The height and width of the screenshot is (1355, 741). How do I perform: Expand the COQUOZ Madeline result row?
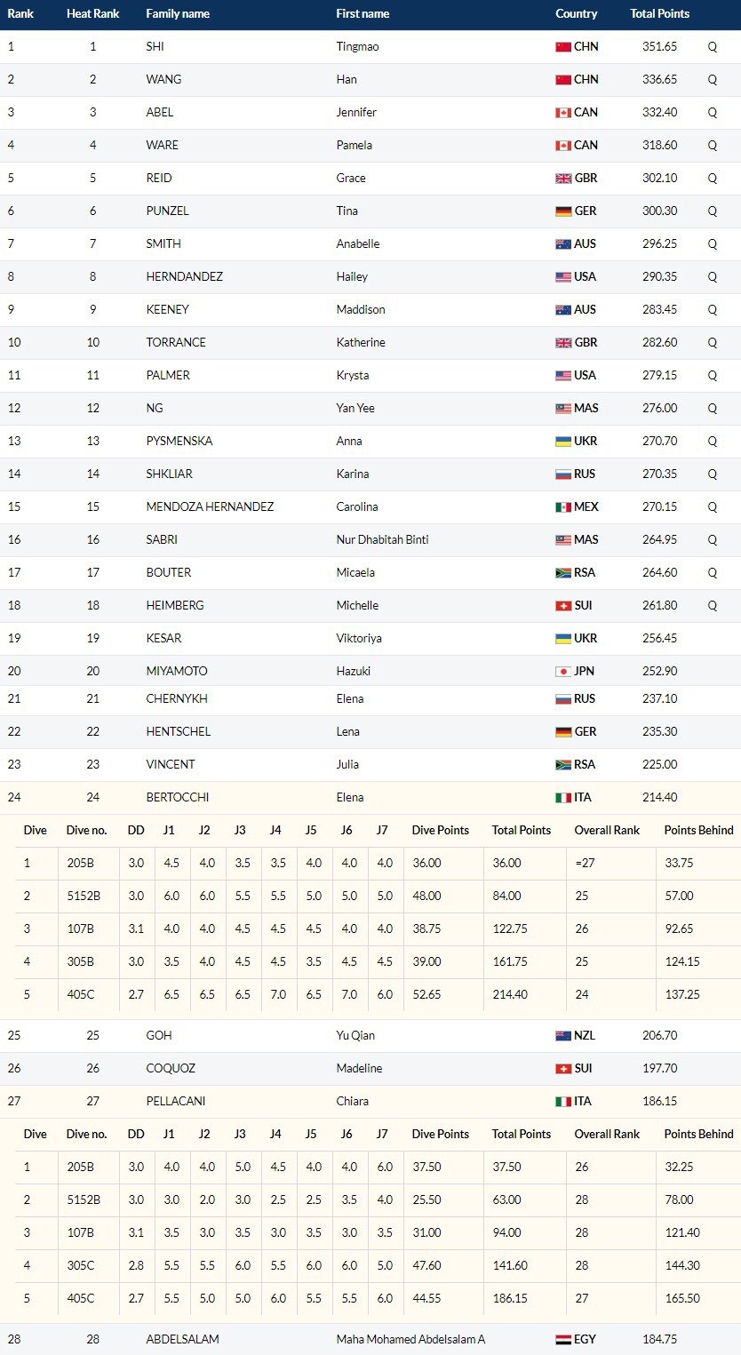point(370,1068)
